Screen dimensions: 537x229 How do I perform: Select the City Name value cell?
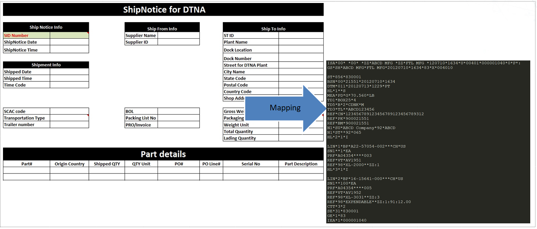[301, 72]
